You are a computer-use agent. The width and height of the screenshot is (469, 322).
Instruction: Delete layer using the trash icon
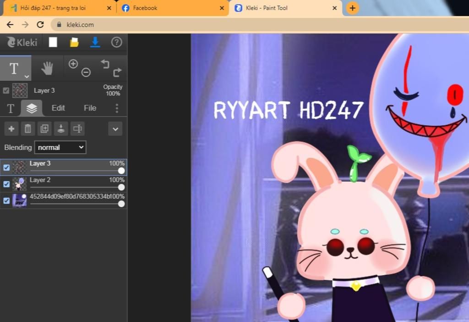(x=28, y=129)
